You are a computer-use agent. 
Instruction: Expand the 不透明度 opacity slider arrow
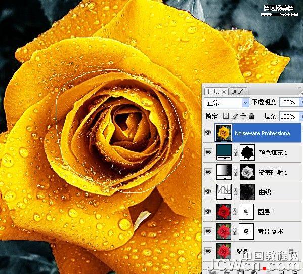pos(301,102)
